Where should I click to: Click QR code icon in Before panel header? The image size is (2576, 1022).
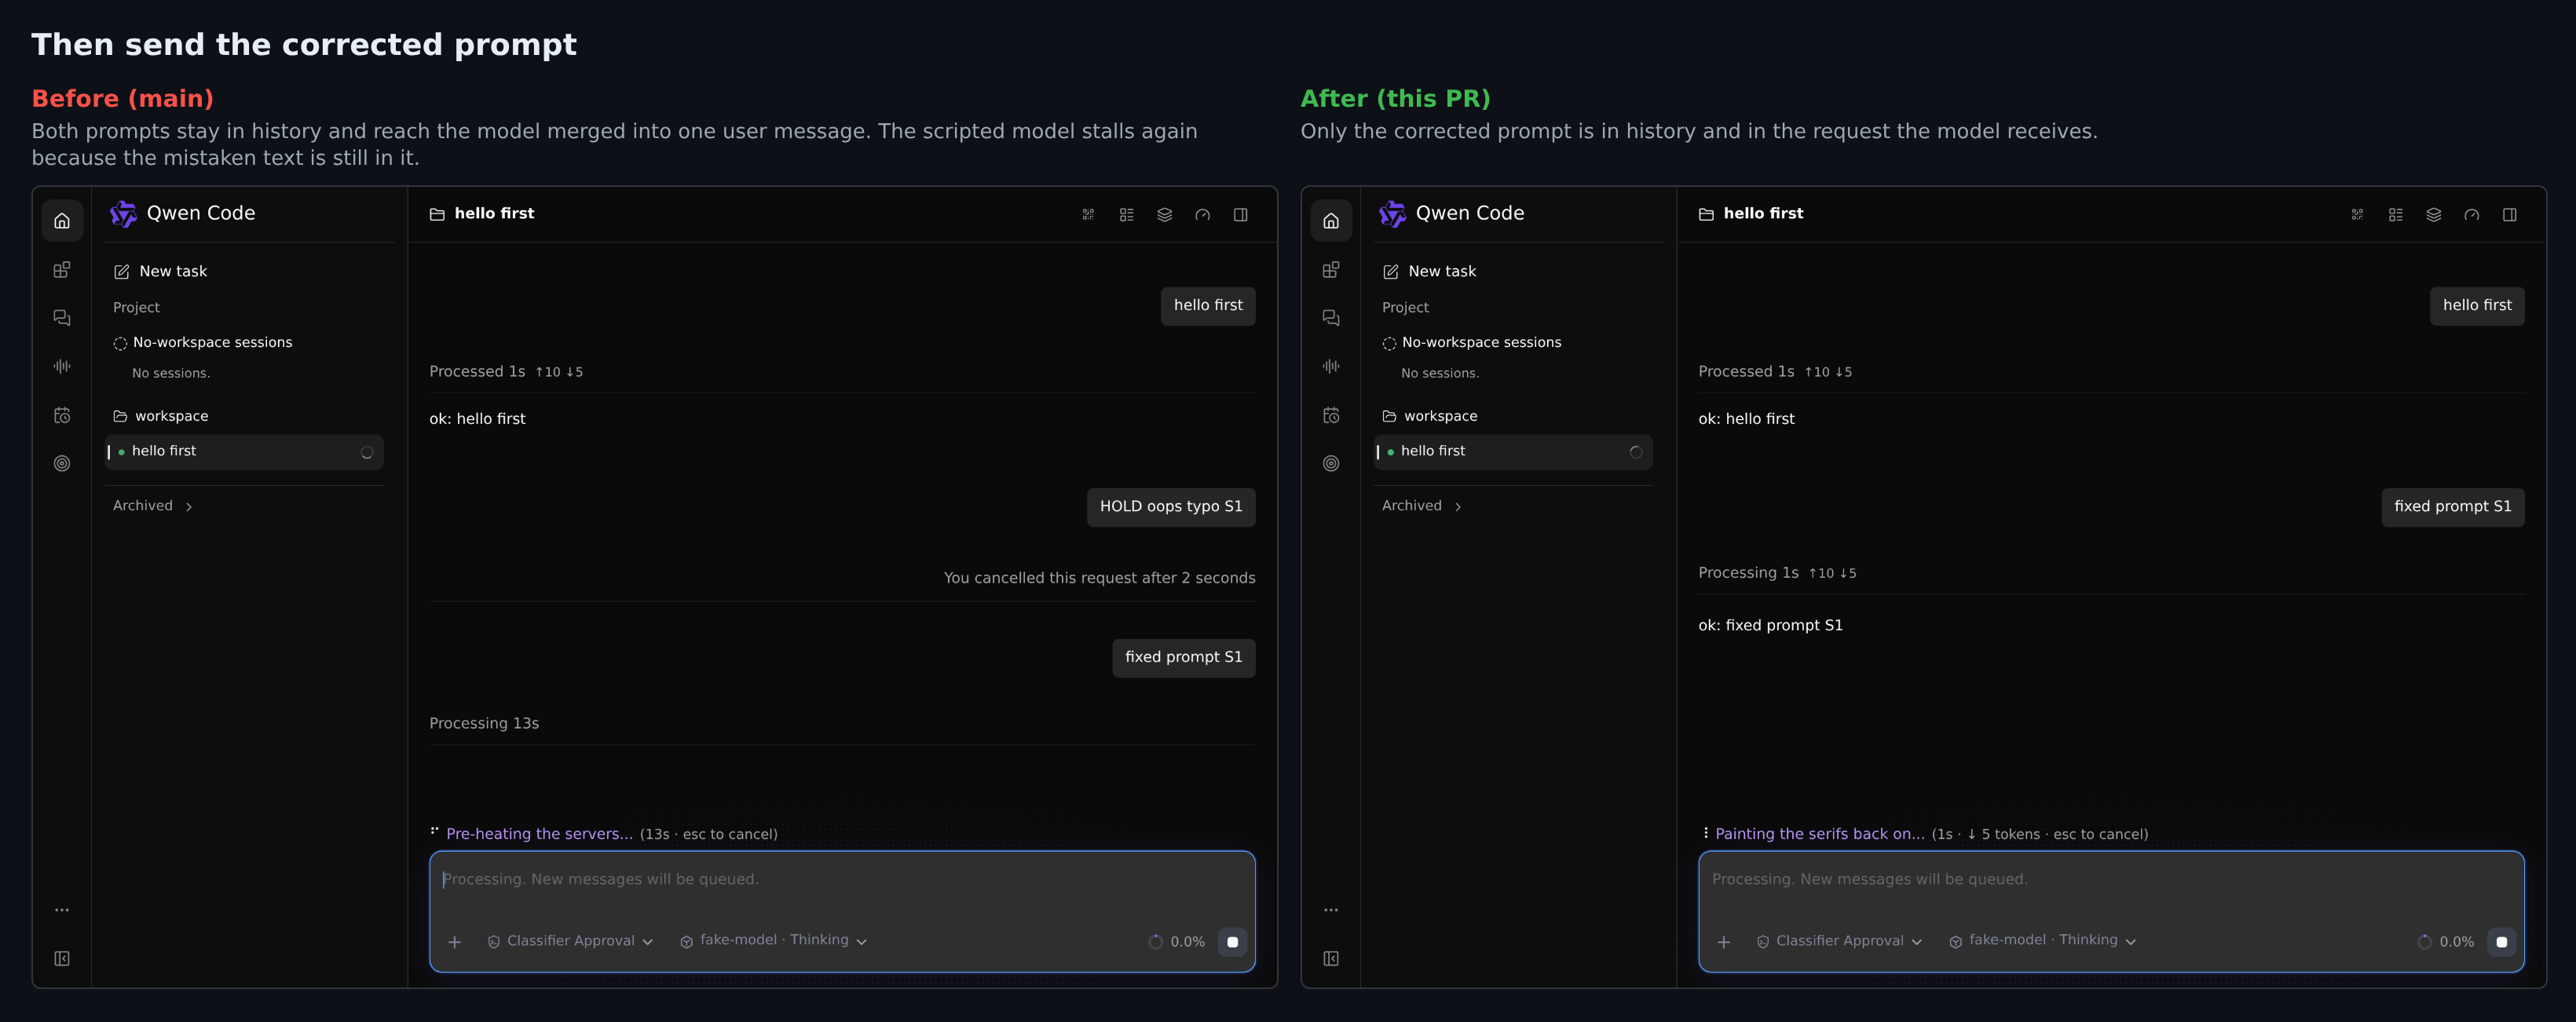coord(1088,215)
